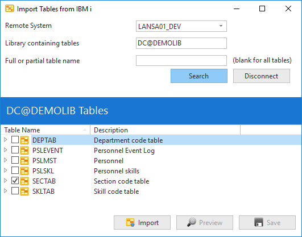Click the PSLMST table icon
The image size is (302, 237).
[x=24, y=160]
